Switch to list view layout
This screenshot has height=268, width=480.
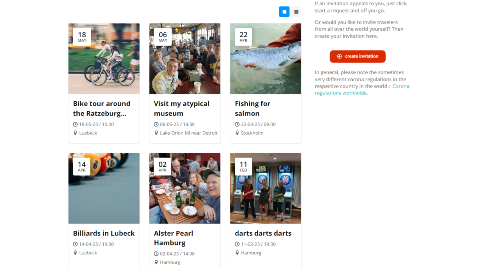296,12
